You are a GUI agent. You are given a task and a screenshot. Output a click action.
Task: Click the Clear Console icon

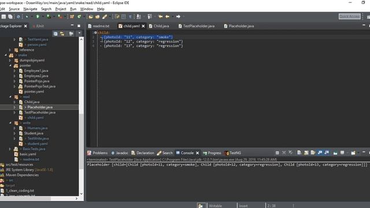point(299,153)
